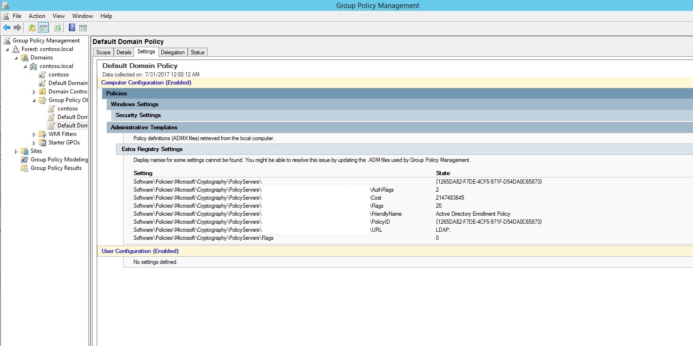Click the LDAP: value in URL row

443,230
